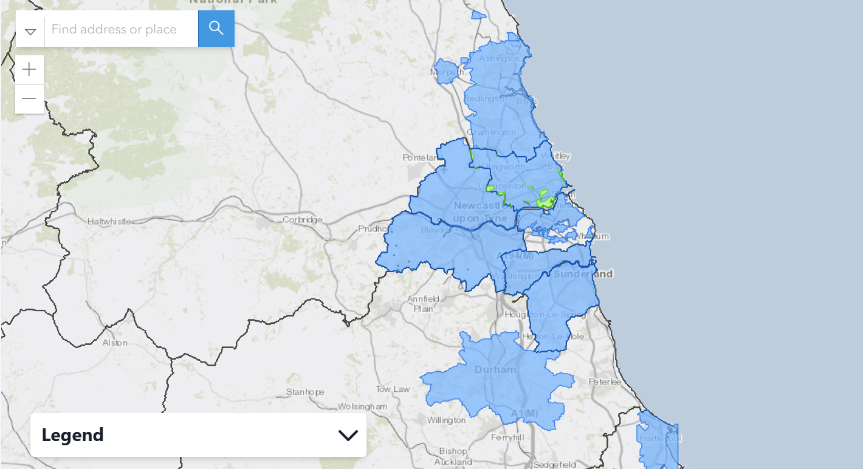Click the Bedlington label on map
The width and height of the screenshot is (863, 469).
tap(485, 98)
